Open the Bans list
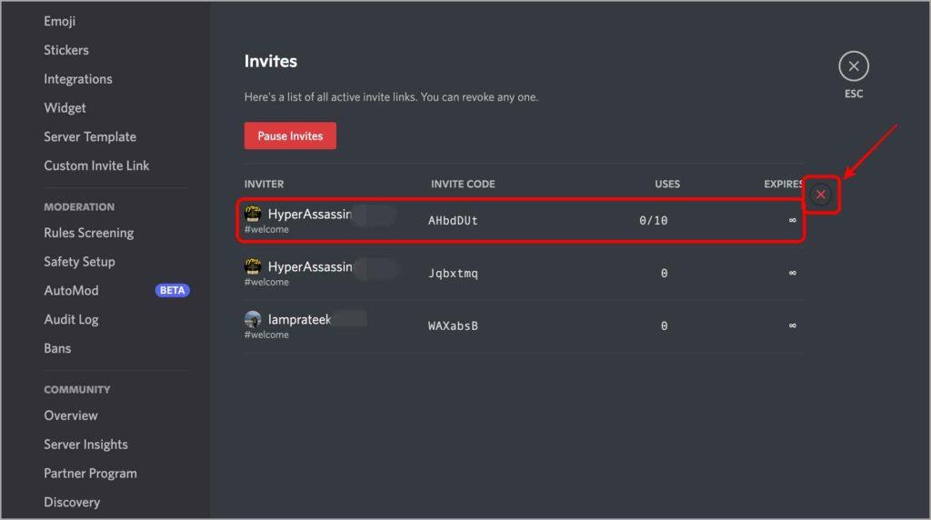Viewport: 931px width, 520px height. tap(57, 348)
